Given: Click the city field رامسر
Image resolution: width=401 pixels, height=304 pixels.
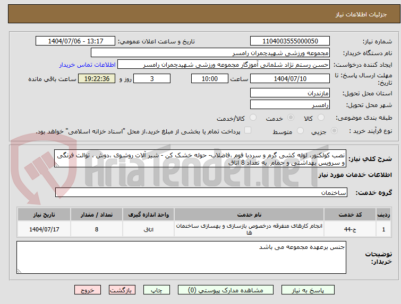Looking at the screenshot, I should tap(290, 104).
